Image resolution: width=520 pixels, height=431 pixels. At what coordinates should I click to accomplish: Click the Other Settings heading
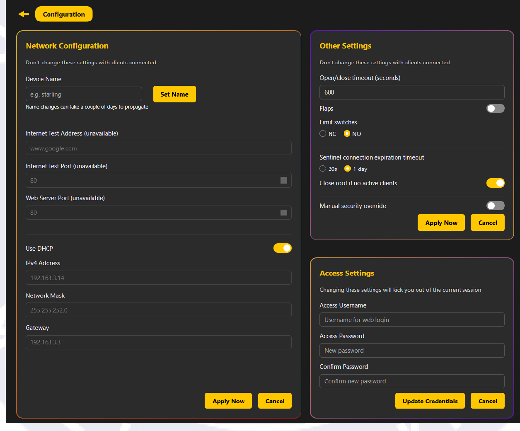click(346, 46)
